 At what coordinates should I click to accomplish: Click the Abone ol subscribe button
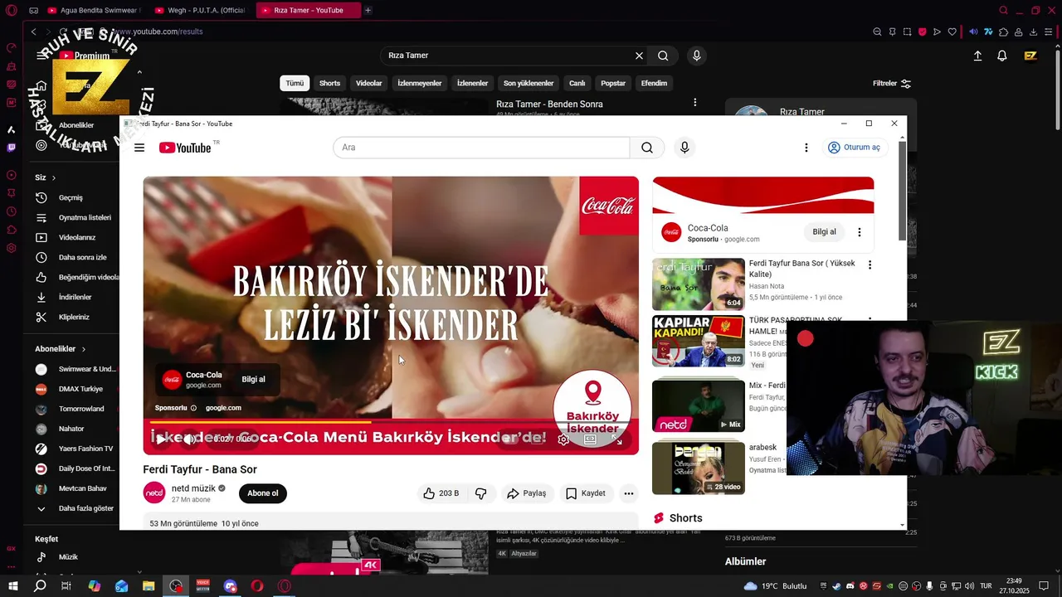point(263,493)
